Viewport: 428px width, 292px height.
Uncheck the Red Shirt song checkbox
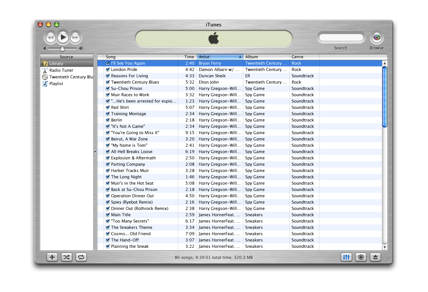click(x=108, y=107)
